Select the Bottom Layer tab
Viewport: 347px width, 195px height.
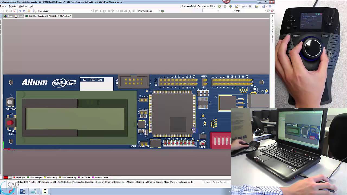[x=34, y=177]
